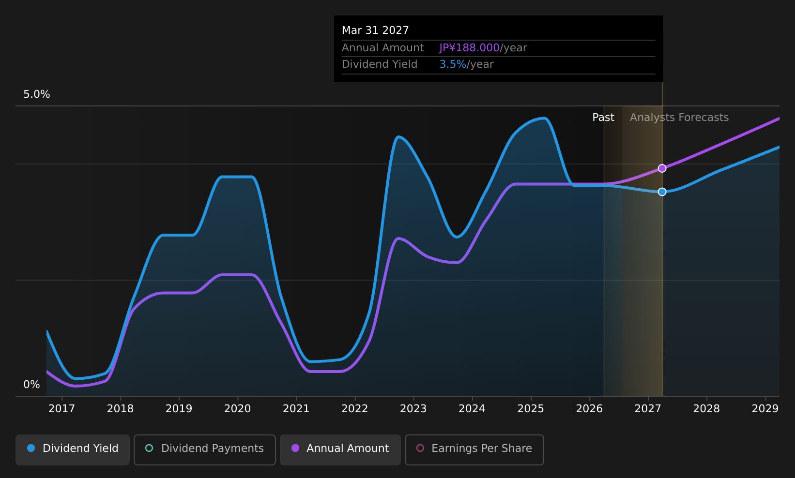Click the 2023 x-axis label
Viewport: 795px width, 478px height.
tap(413, 409)
